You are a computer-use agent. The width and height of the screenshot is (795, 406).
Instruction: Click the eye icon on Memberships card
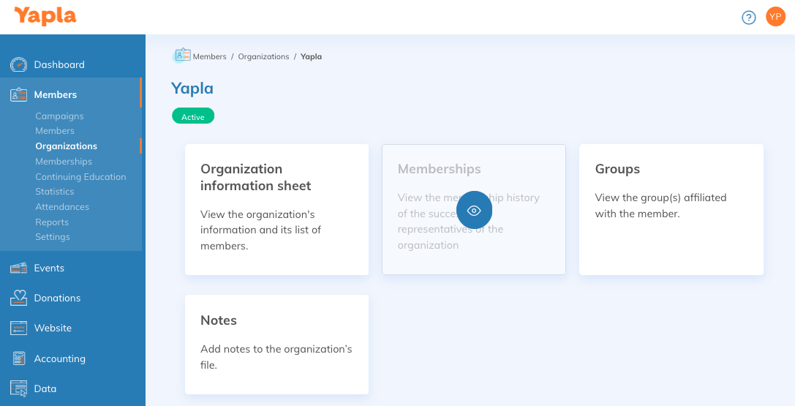pos(474,211)
